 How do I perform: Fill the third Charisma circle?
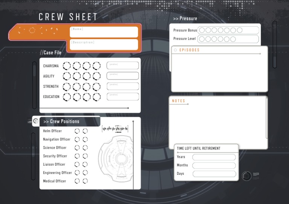pos(87,66)
